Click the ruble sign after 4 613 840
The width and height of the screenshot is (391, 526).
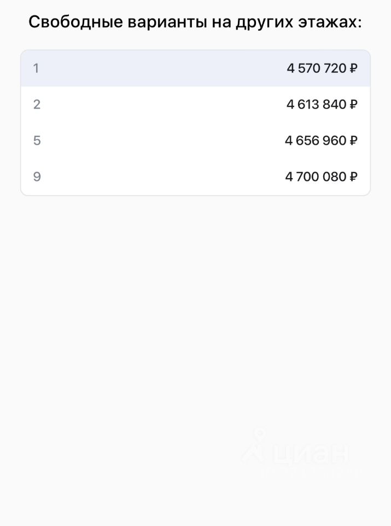click(x=353, y=105)
